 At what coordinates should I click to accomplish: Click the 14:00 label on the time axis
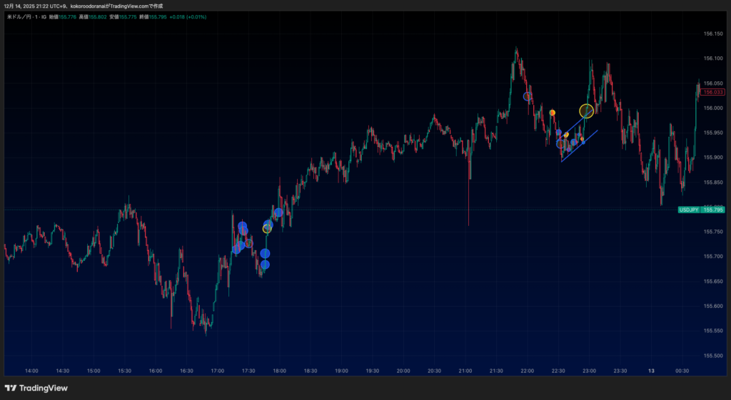pos(31,371)
